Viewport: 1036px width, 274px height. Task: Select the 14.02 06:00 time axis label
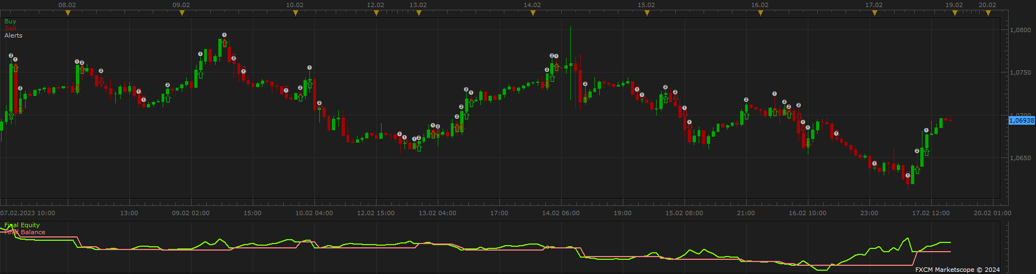click(x=561, y=213)
